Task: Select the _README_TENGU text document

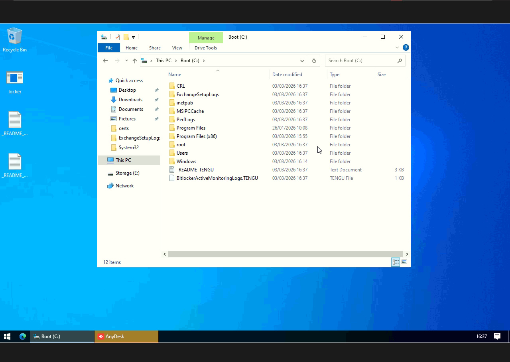Action: coord(195,170)
